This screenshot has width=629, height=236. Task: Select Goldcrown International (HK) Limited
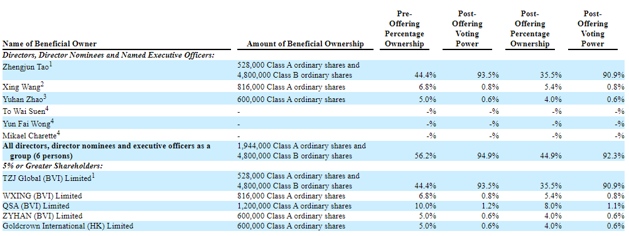tap(68, 226)
